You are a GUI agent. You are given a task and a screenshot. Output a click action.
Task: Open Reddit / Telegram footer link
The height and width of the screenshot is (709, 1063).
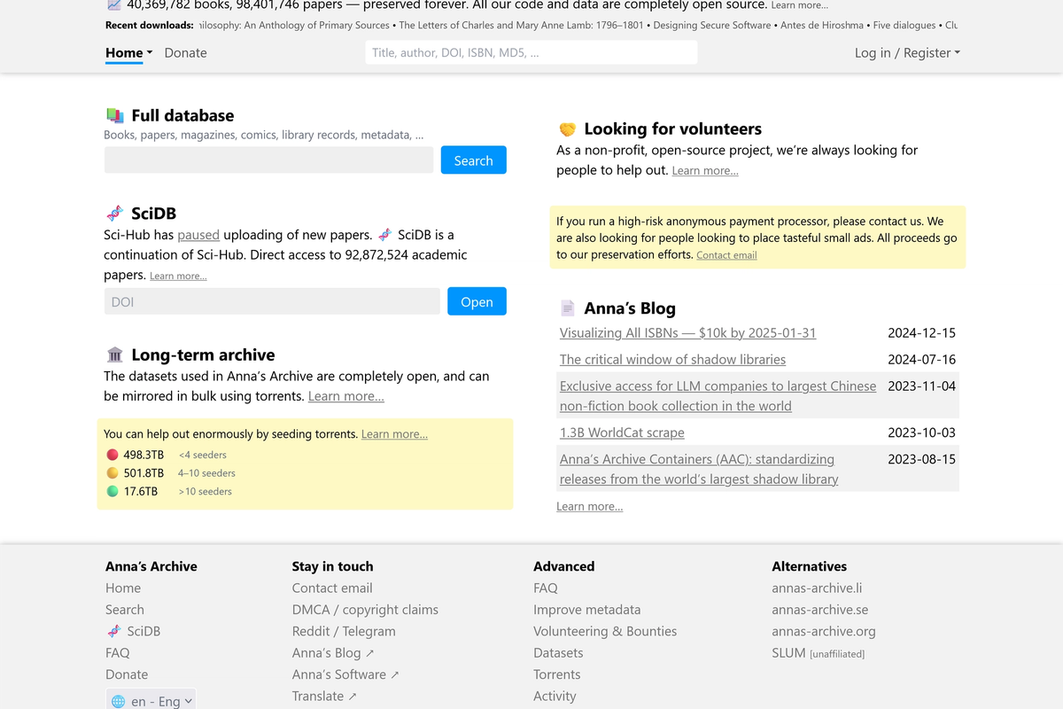[344, 631]
